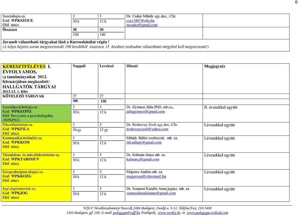298x215 pixels.
Task: Select the course code WPKJOG
Action: (x=19, y=193)
